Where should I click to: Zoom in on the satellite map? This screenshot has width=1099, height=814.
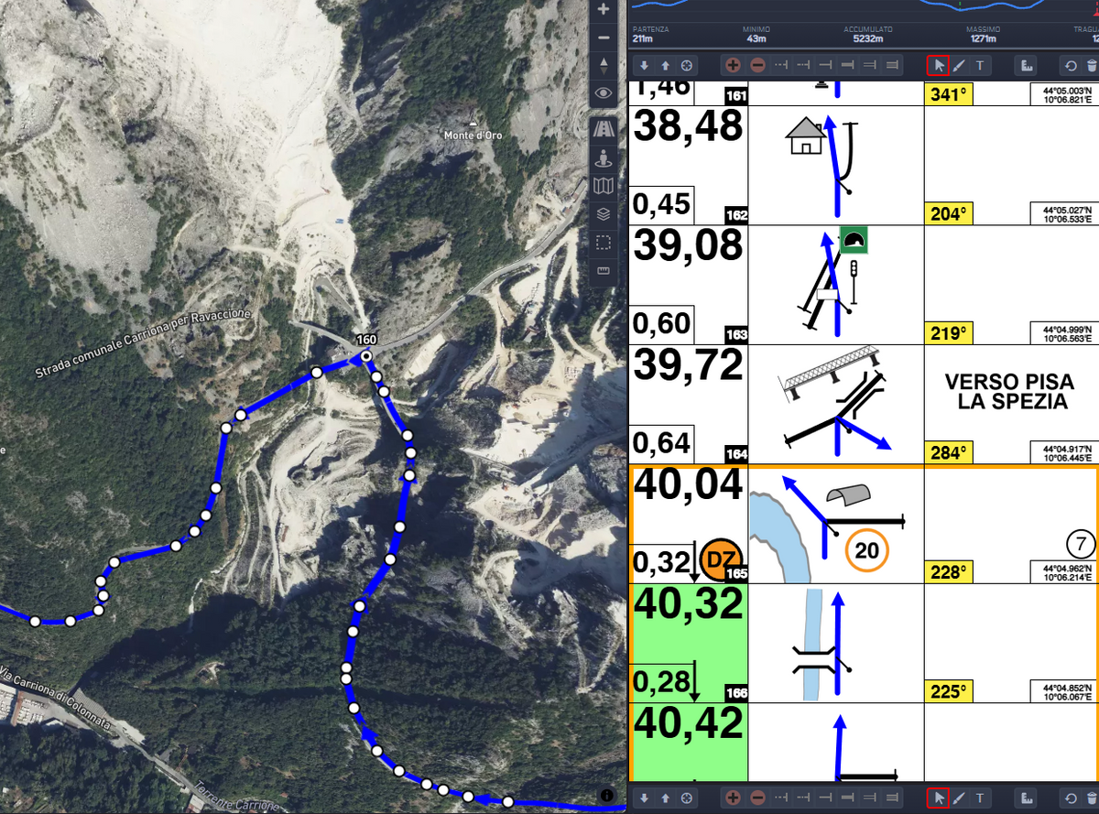[603, 10]
